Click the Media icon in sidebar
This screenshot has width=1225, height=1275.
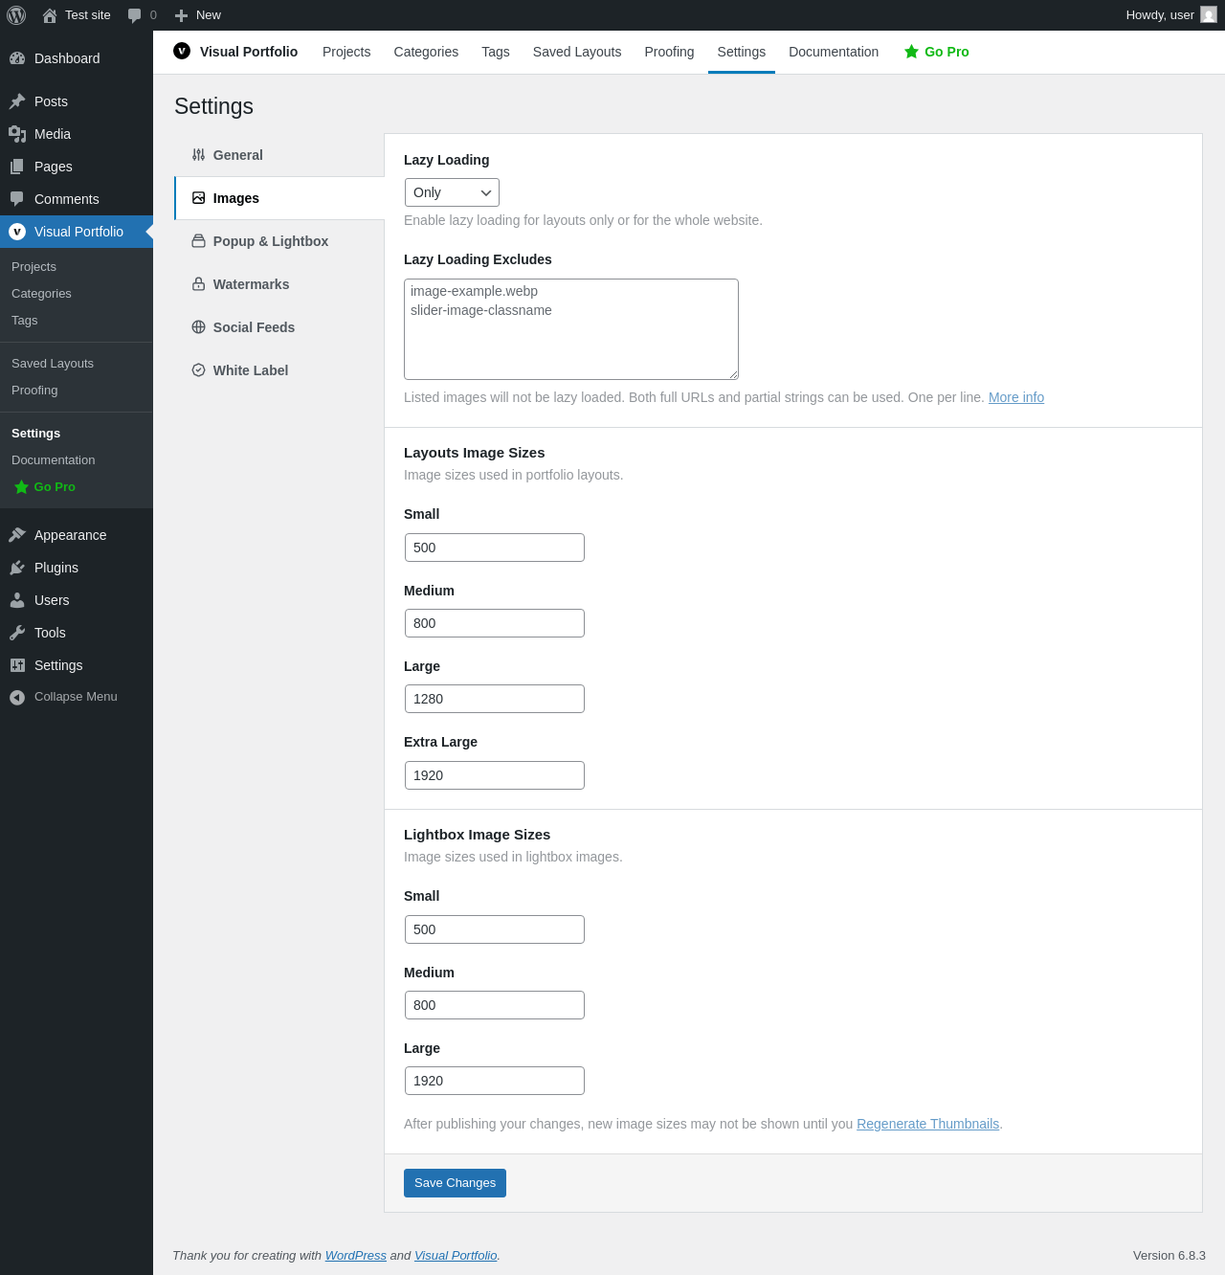point(17,134)
